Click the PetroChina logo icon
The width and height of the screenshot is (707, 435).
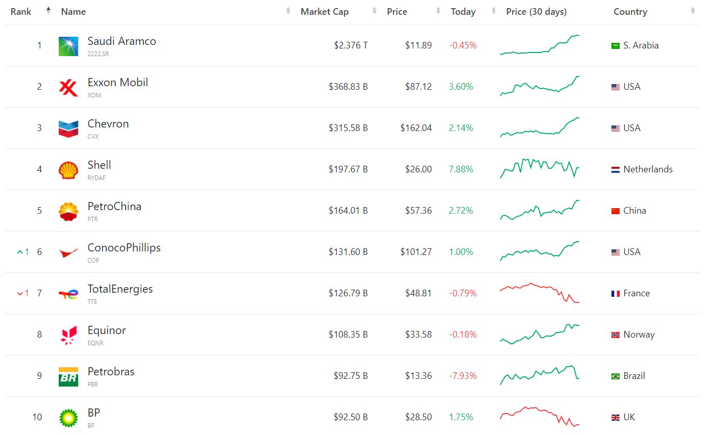pyautogui.click(x=68, y=211)
